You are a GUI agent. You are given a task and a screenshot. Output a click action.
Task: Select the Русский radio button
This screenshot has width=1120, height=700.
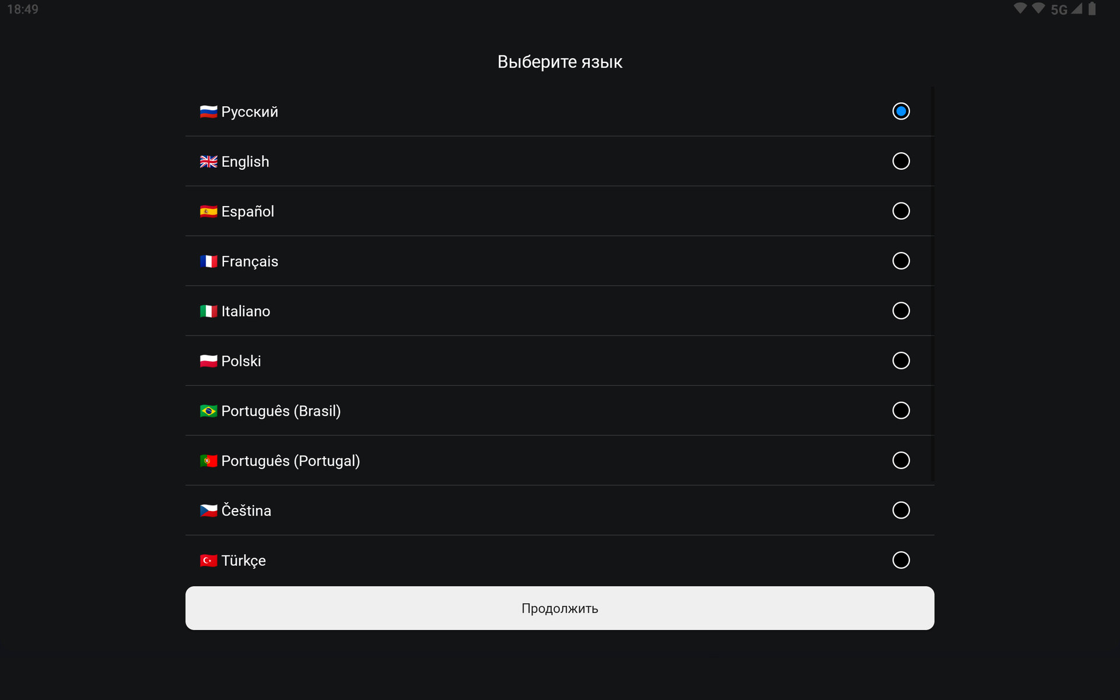point(901,111)
